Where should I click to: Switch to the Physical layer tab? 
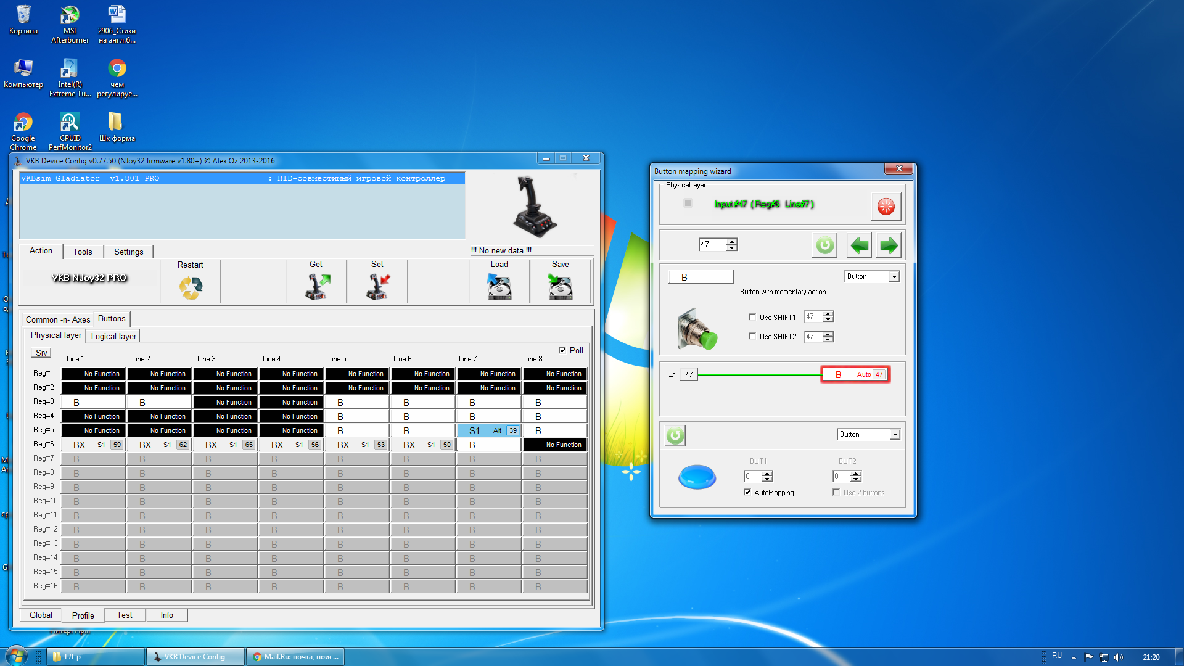[55, 335]
